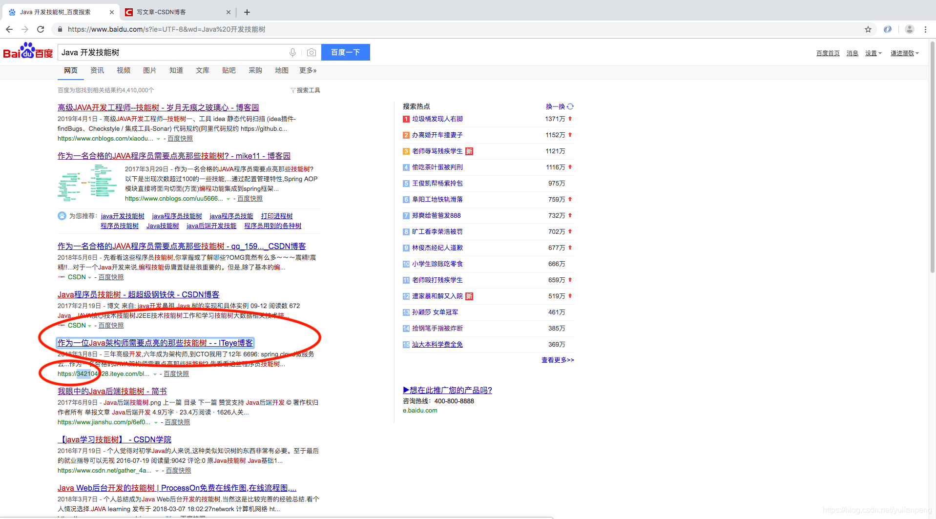Expand arrow beside cnblogs.com/xiaodu URL
936x519 pixels.
click(x=158, y=139)
